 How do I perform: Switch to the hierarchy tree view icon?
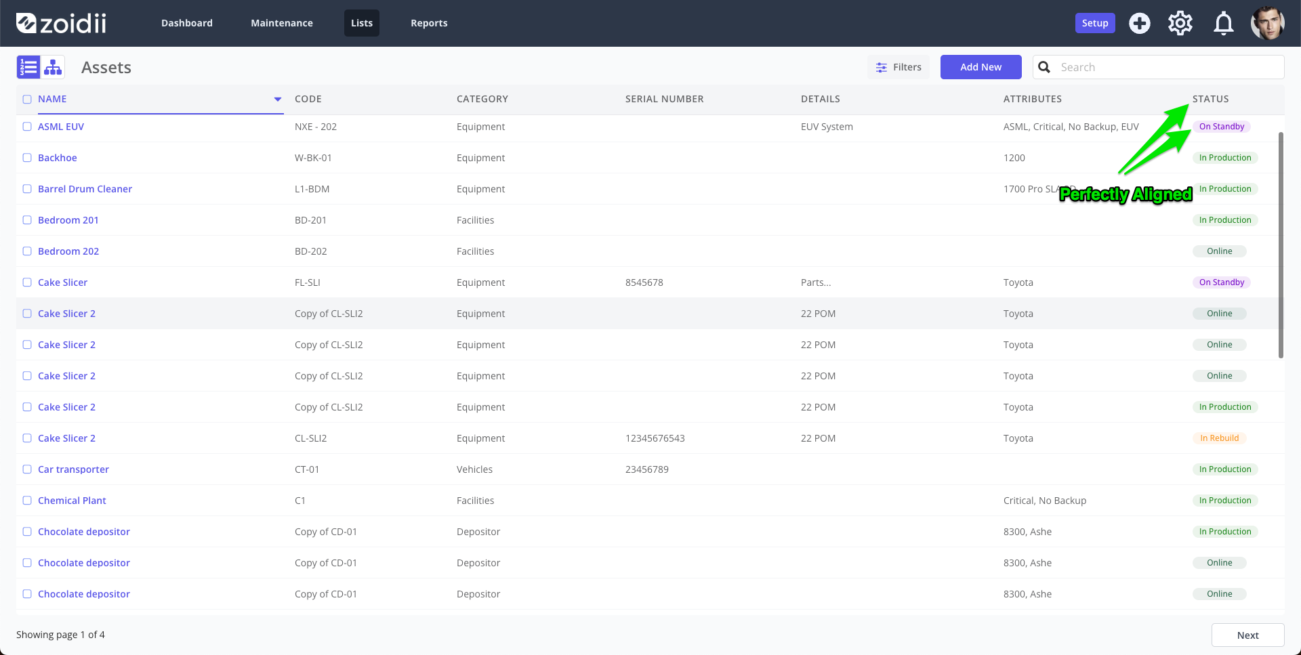[x=53, y=67]
